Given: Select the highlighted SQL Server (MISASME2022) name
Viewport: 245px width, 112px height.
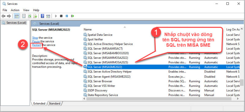Looking at the screenshot, I should click(105, 67).
